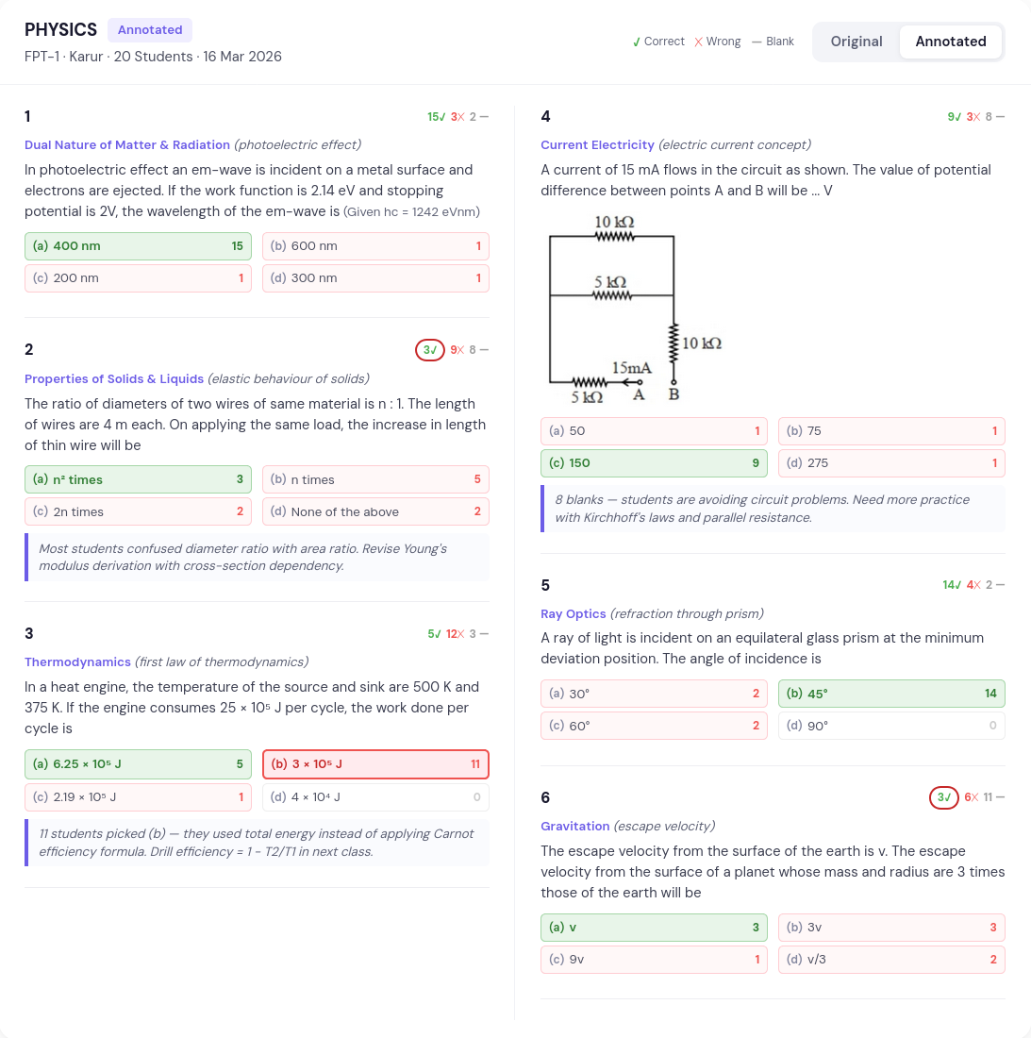The height and width of the screenshot is (1038, 1031).
Task: Choose option (d) None of the above
Action: coord(375,512)
